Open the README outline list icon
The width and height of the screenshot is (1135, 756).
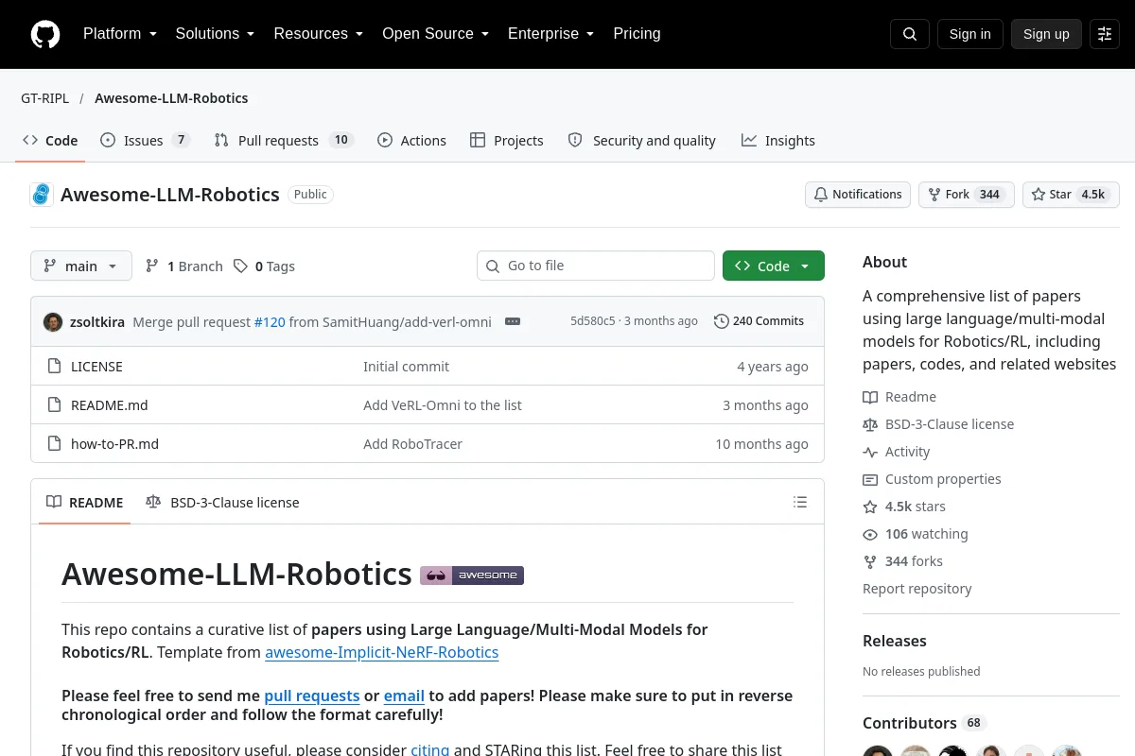point(800,502)
